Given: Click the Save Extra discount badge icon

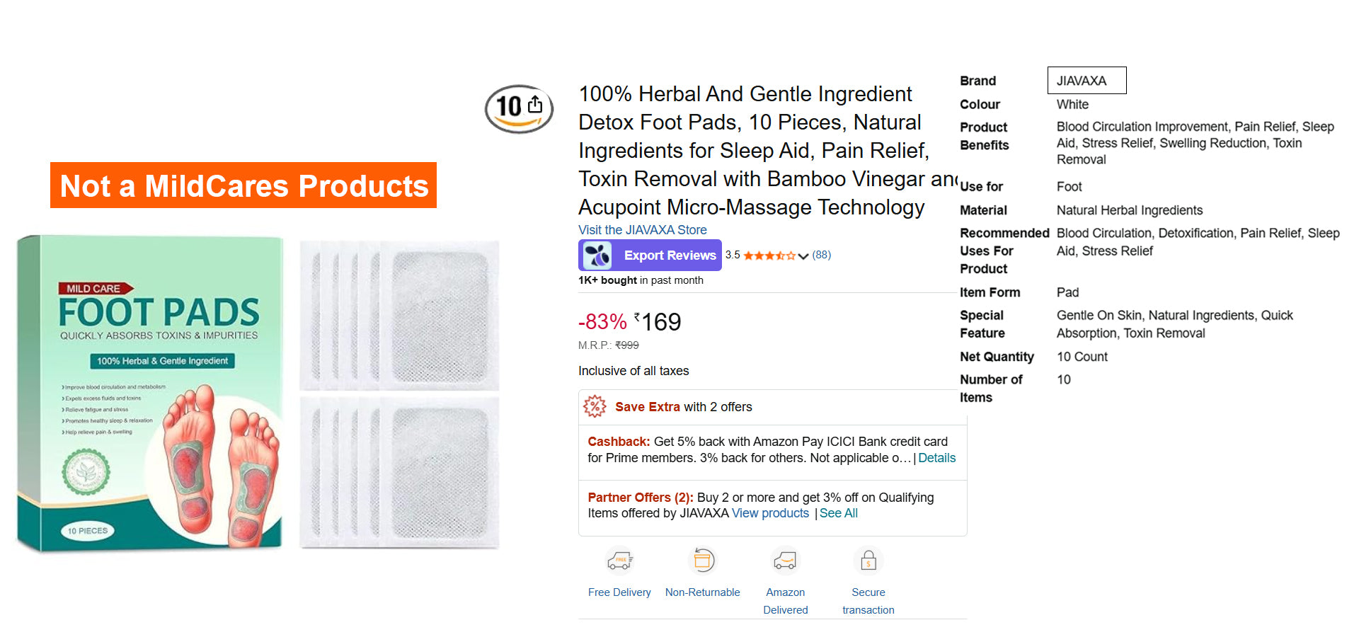Looking at the screenshot, I should click(595, 406).
